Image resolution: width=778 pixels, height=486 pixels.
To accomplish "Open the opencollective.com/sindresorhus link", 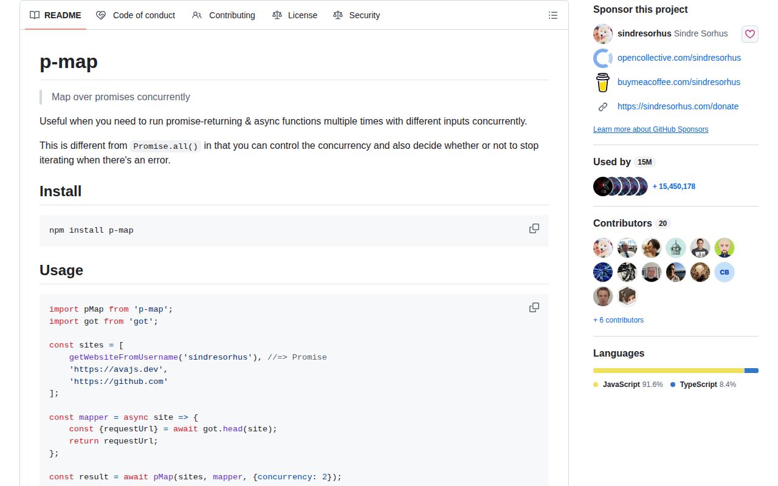I will tap(679, 58).
